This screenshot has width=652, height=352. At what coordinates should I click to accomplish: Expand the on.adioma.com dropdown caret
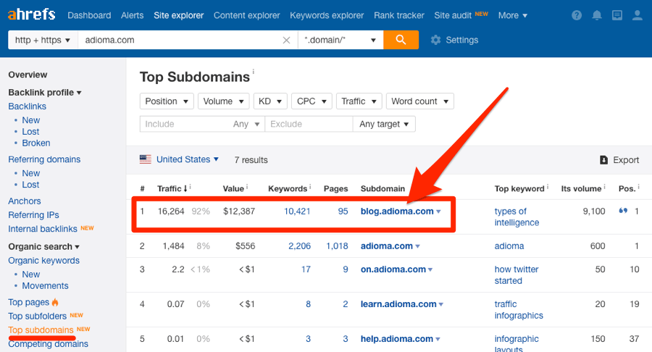(430, 269)
